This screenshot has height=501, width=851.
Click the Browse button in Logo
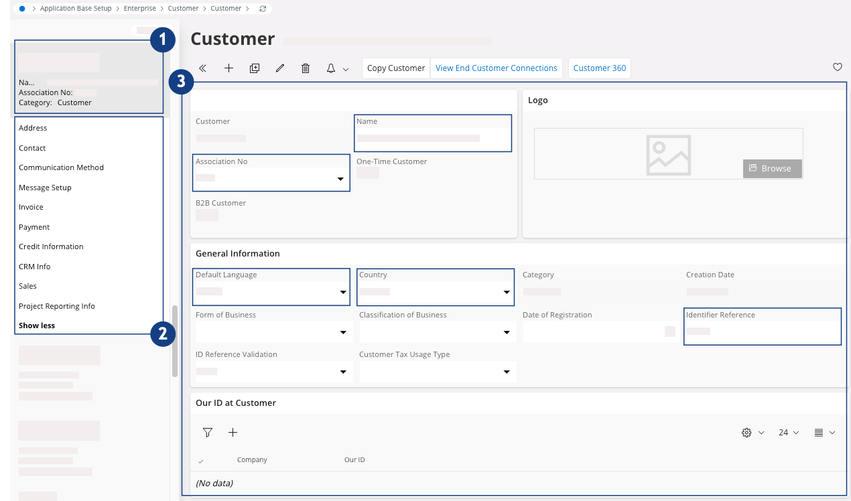pos(772,169)
